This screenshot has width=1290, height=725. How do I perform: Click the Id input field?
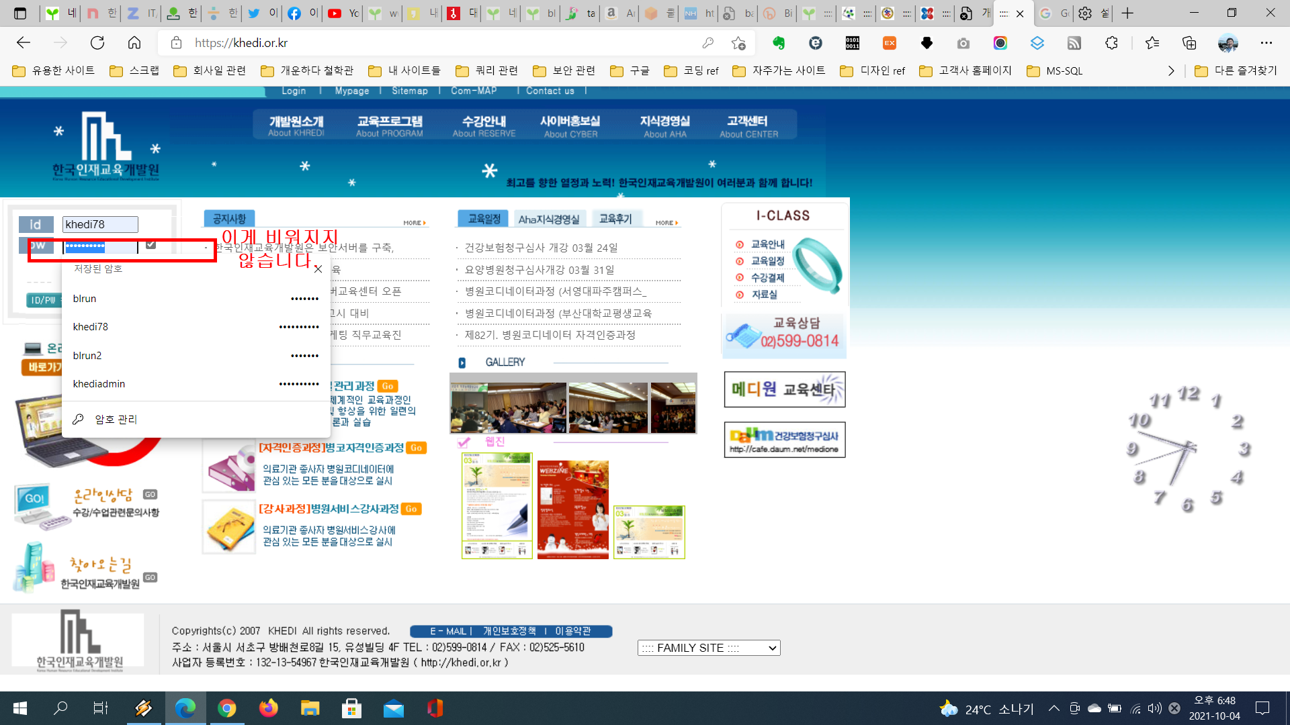point(100,224)
